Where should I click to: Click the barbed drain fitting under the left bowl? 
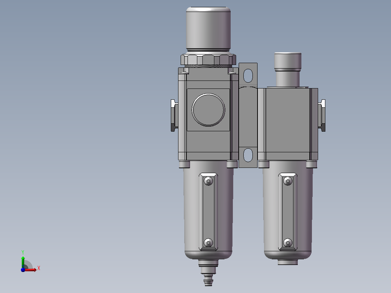coord(208,273)
